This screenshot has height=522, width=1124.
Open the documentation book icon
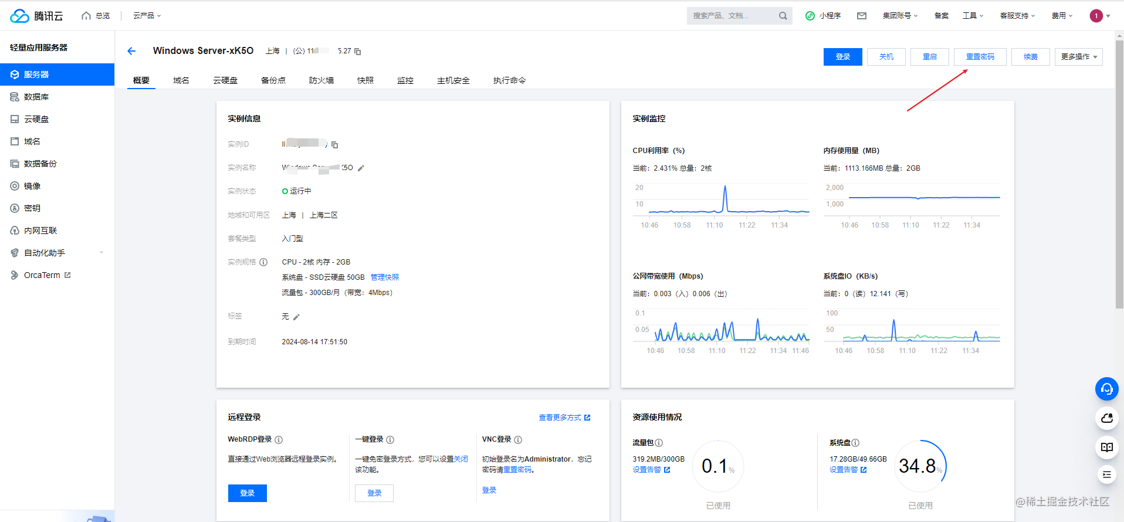coord(1107,448)
